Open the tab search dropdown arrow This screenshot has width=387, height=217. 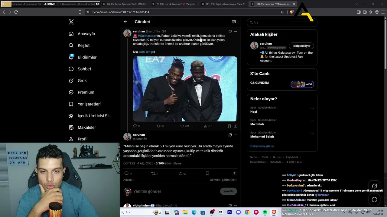(x=356, y=4)
